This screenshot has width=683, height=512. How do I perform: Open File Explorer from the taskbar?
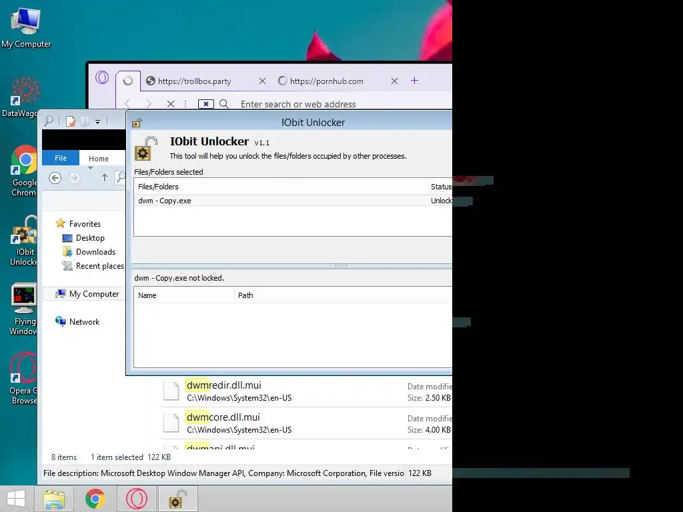tap(54, 499)
